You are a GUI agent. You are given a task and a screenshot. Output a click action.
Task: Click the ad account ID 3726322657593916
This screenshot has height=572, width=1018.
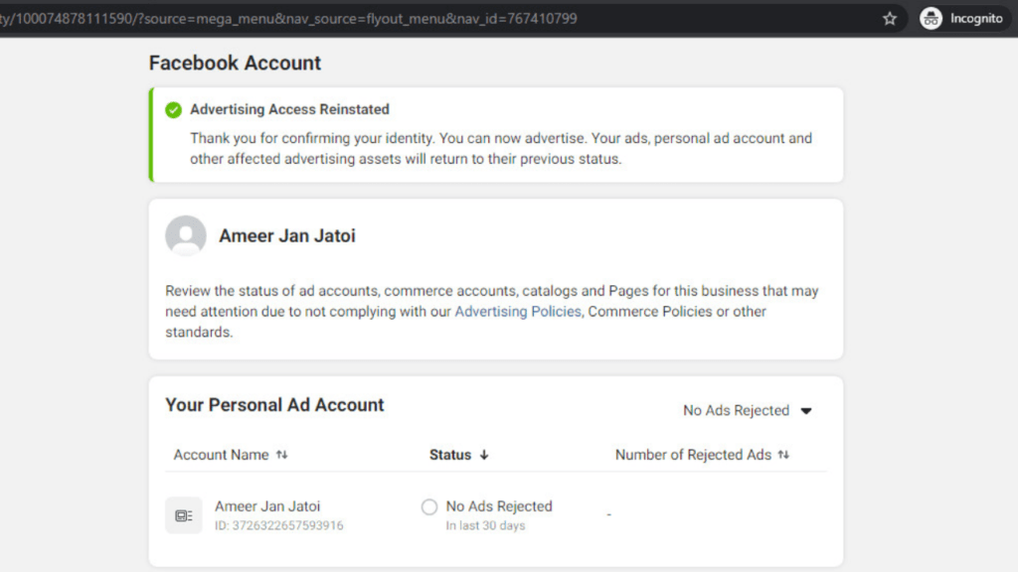[277, 525]
